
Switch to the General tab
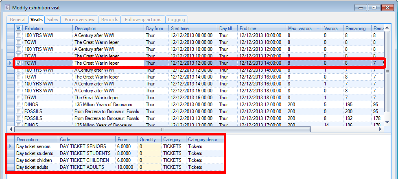17,20
